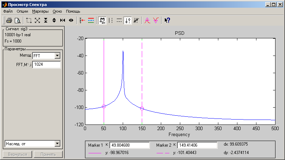
Task: Click Zoom In X inward-triangles icon
Action: [x=62, y=20]
